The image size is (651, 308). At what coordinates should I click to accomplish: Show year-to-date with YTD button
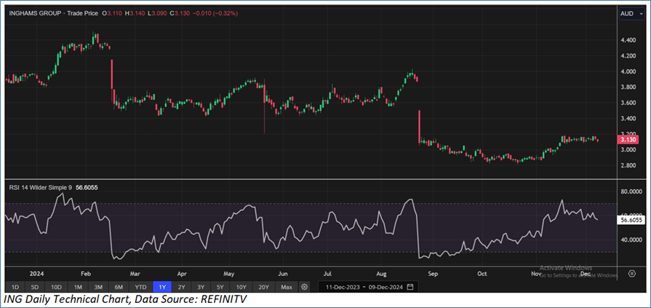click(x=140, y=287)
